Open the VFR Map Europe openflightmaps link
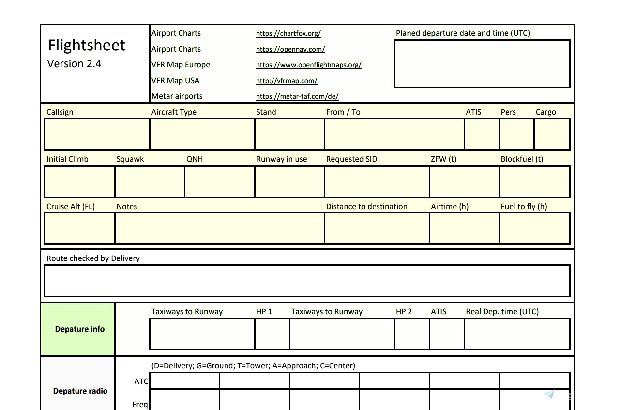The width and height of the screenshot is (621, 410). point(308,65)
